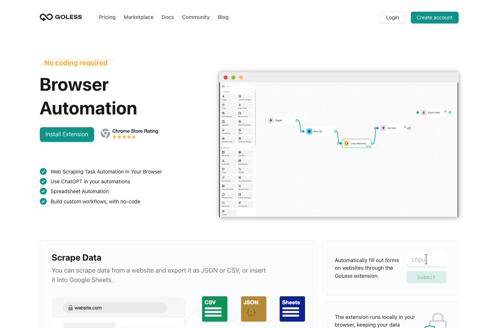Click the form demo text input showing 'inpu'
The image size is (498, 328).
(x=426, y=259)
